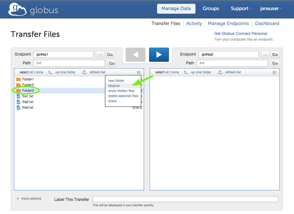The height and width of the screenshot is (214, 294).
Task: Choose show hidden files from menu
Action: 121,91
